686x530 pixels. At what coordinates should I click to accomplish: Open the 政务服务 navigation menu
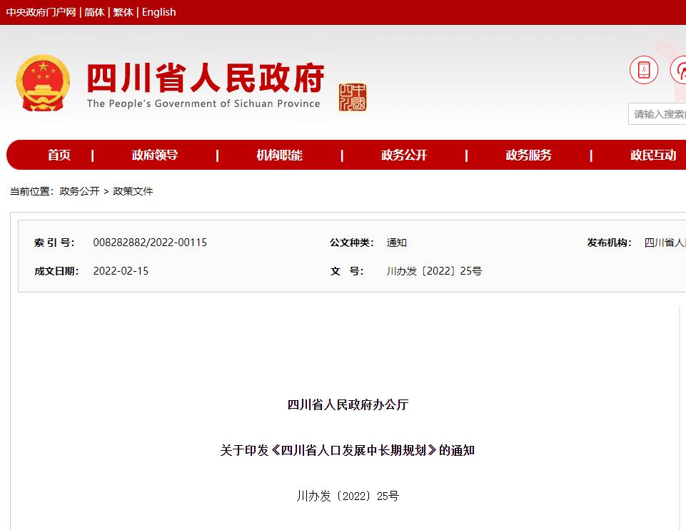pos(529,155)
